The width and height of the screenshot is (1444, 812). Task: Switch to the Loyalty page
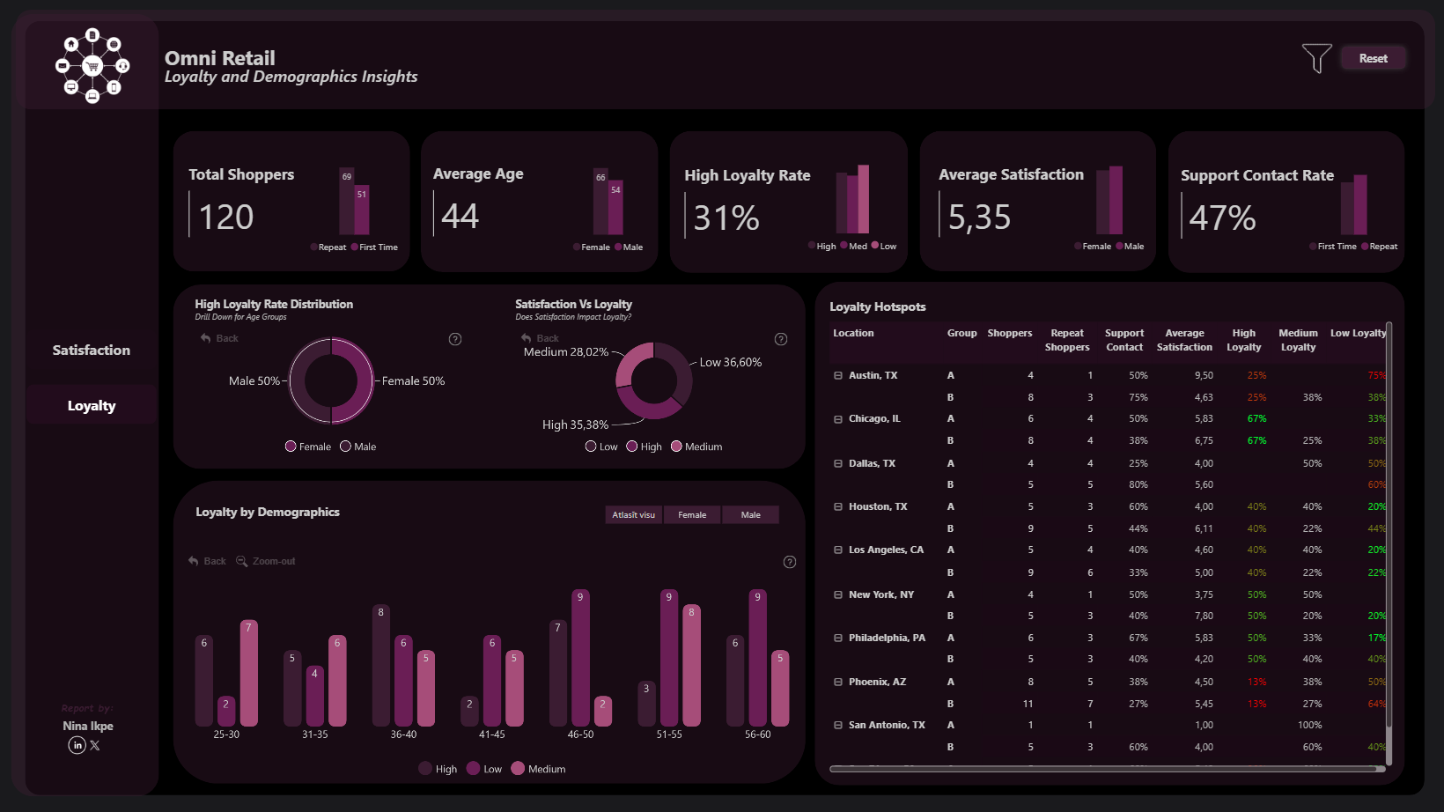[x=92, y=405]
